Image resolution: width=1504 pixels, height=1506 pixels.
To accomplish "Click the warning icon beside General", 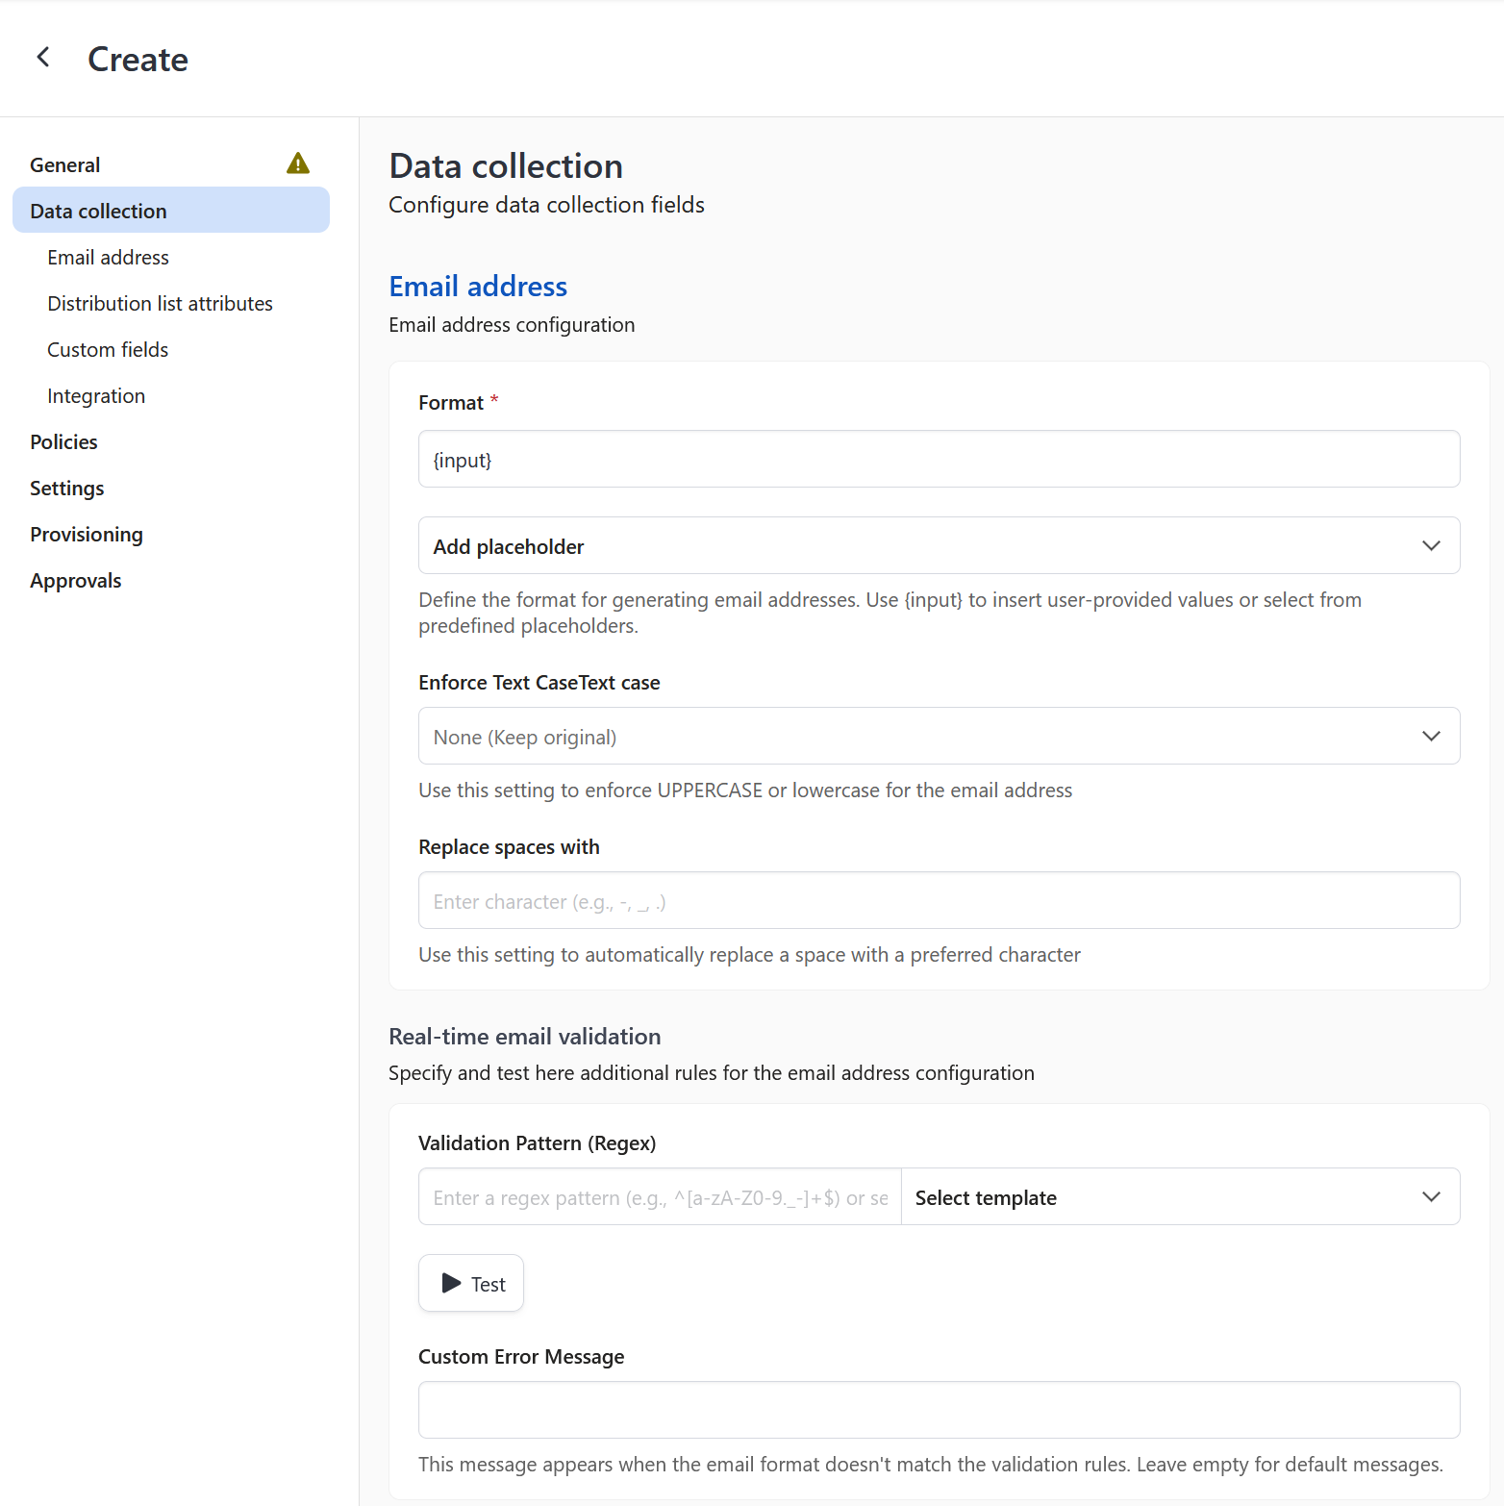I will tap(298, 163).
